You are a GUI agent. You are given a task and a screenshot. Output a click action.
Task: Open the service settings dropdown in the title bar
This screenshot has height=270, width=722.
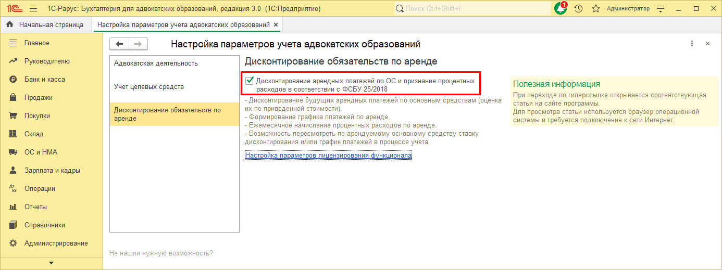pos(661,9)
